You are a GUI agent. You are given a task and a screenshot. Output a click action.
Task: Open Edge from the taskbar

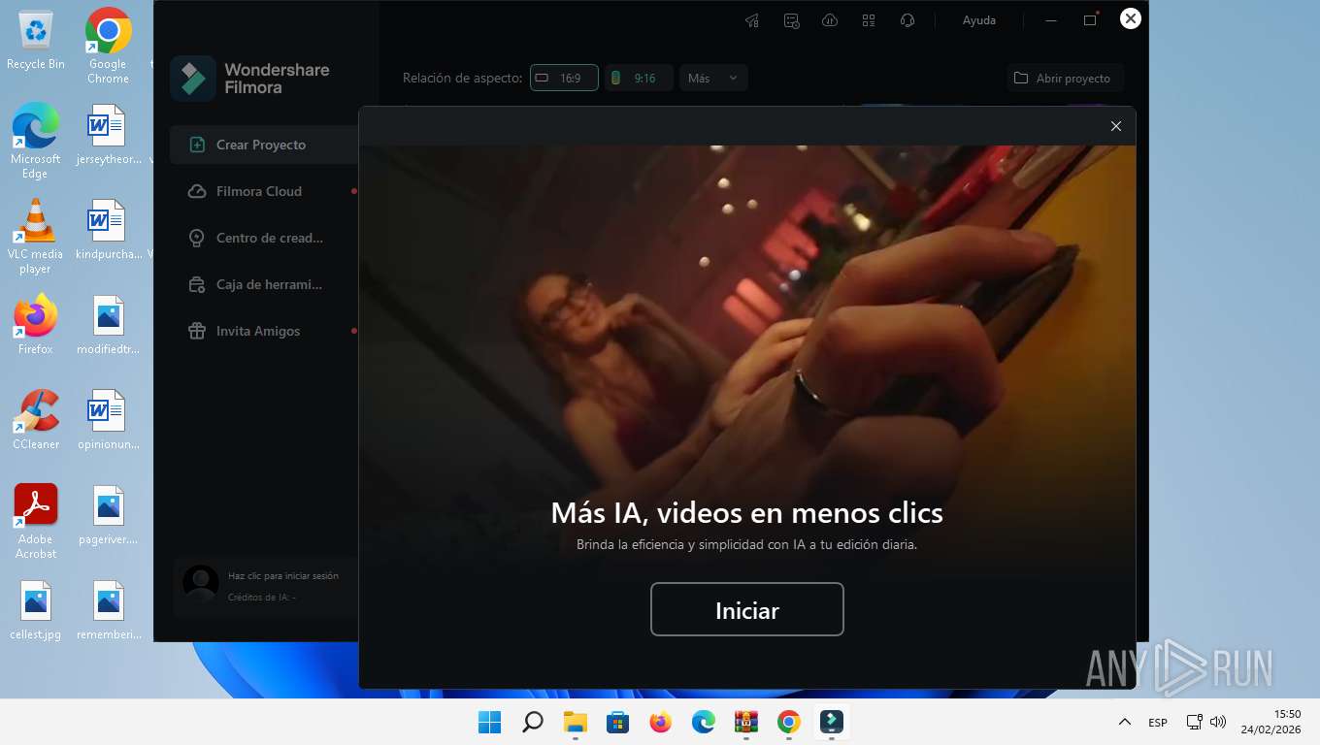click(704, 722)
